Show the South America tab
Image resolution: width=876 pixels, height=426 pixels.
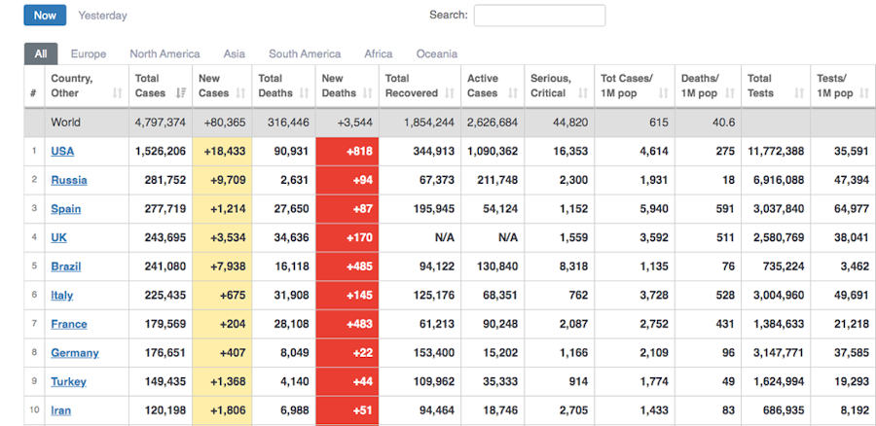pyautogui.click(x=305, y=54)
